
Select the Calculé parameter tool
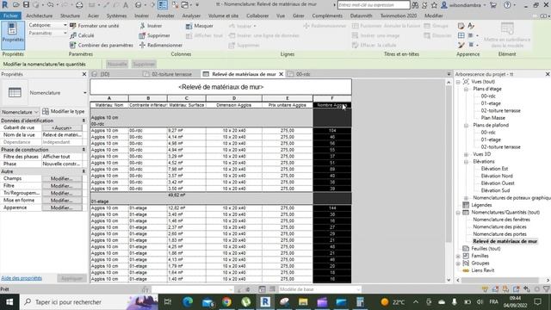coord(82,35)
